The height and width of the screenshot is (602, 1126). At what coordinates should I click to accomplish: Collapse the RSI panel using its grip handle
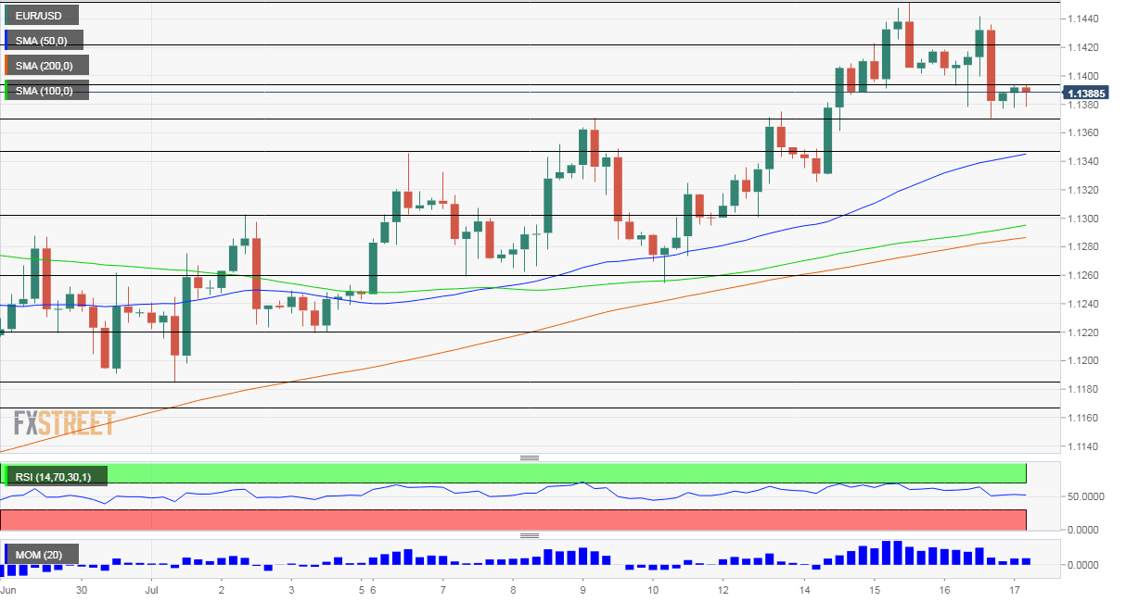(531, 457)
